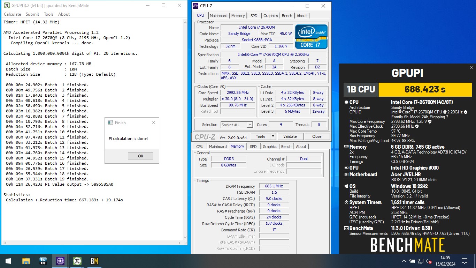Click the DRAM Frequency value field
476x268 pixels.
click(x=274, y=186)
